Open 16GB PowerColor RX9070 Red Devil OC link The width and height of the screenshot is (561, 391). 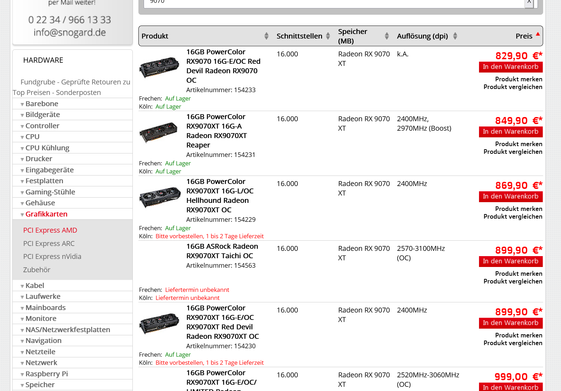[223, 66]
